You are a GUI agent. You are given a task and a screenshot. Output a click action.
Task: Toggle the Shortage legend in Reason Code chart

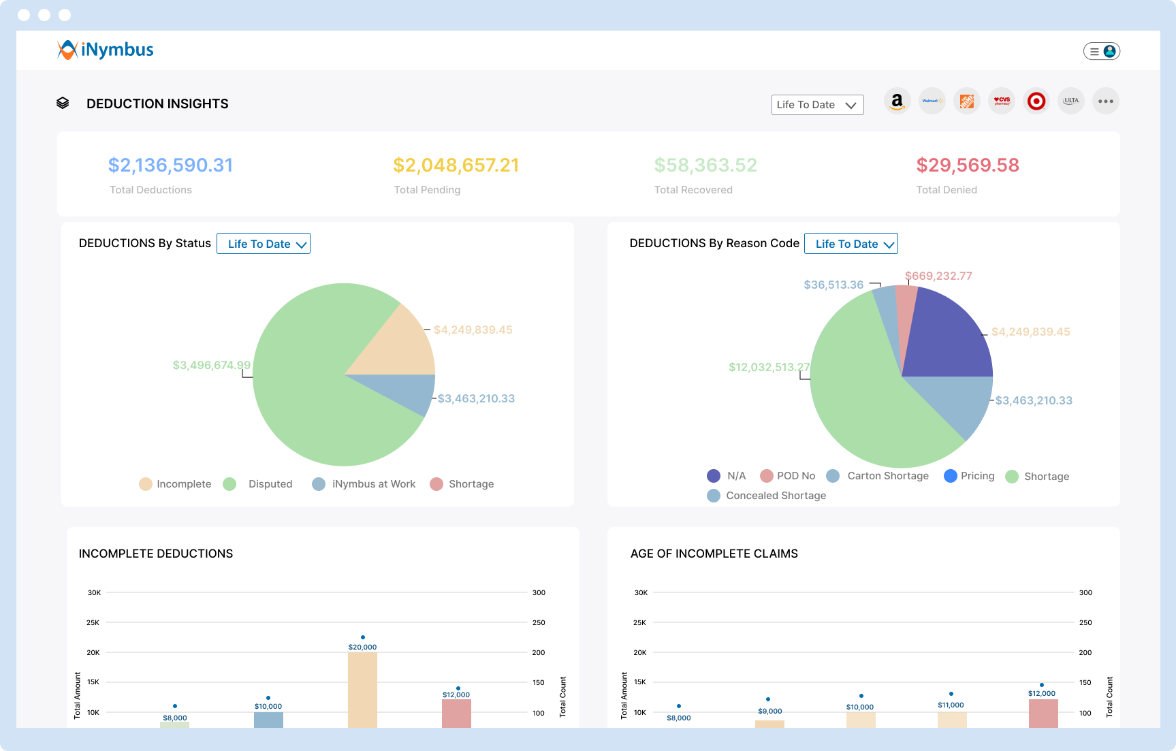1038,476
